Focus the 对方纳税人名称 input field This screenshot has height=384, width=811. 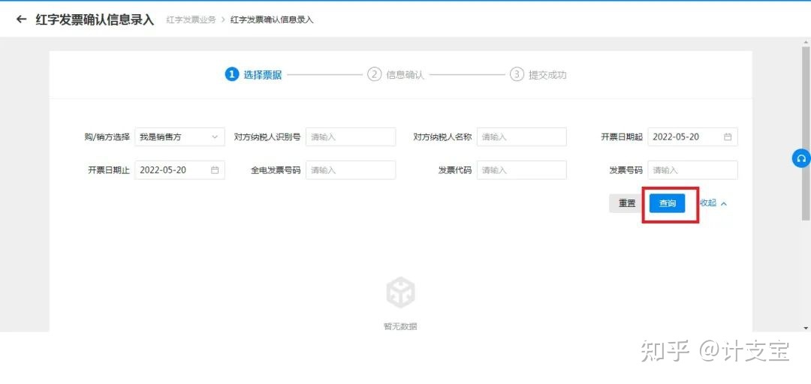coord(522,137)
